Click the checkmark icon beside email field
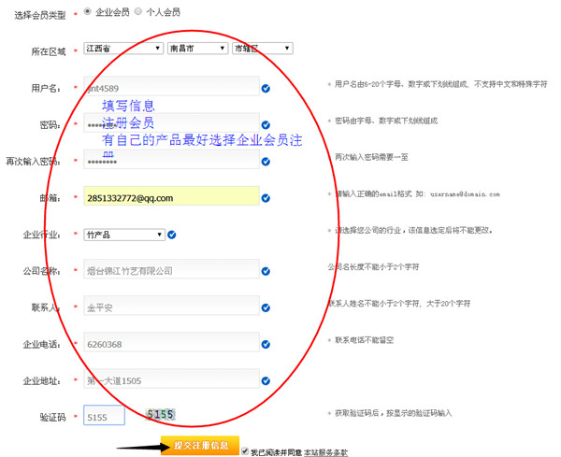The width and height of the screenshot is (561, 457). click(x=266, y=198)
